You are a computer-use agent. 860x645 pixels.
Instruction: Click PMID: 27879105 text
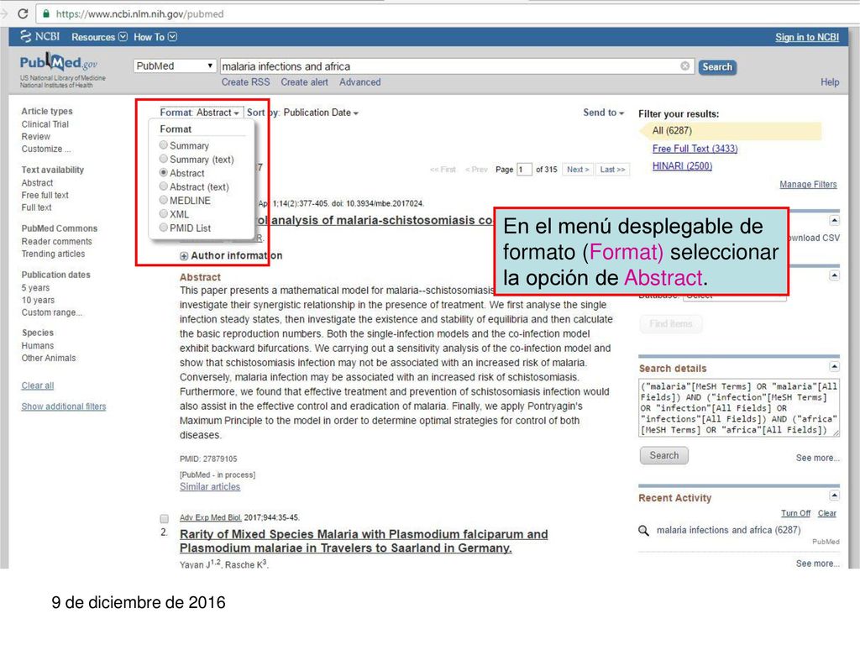coord(208,459)
